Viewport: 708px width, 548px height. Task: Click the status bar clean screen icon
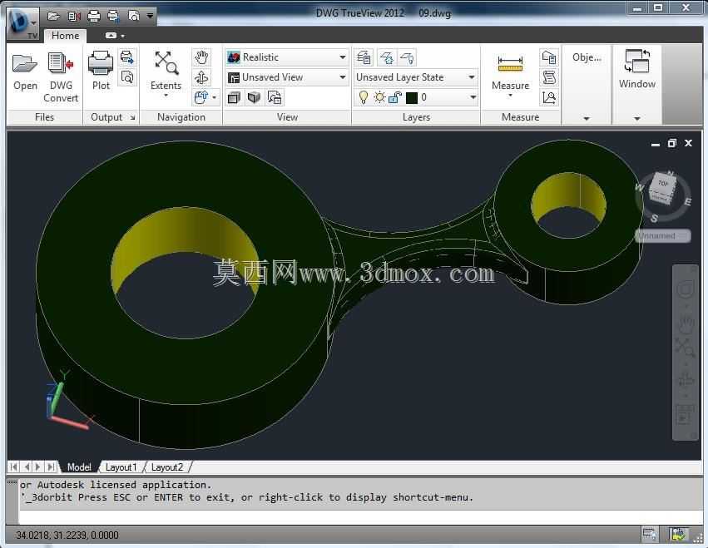tap(679, 535)
